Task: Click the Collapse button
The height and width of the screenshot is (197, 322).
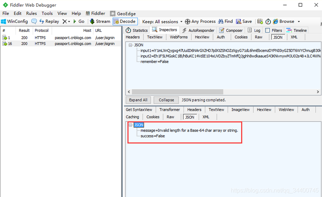Action: (x=166, y=100)
